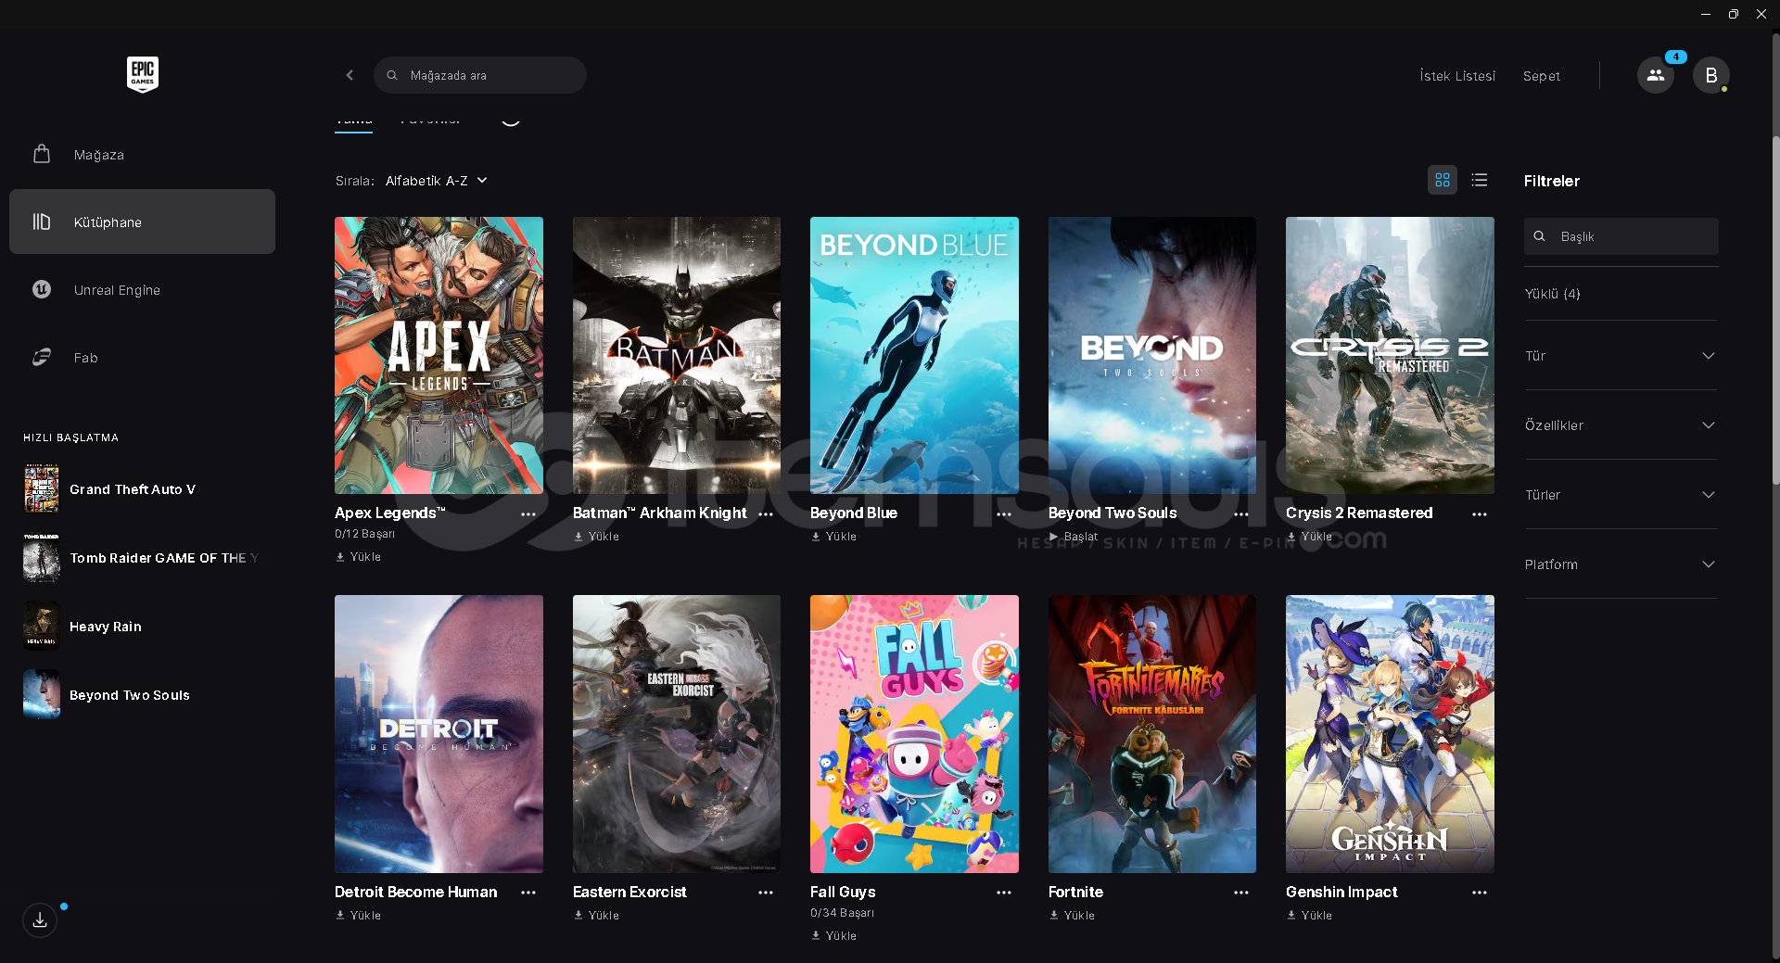
Task: Open the Fall Guys cover art
Action: 914,734
